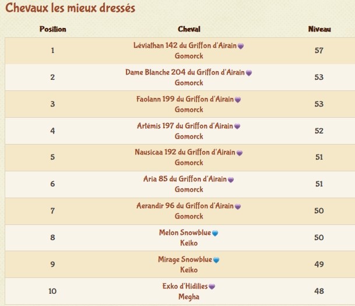
Task: Open horse Aerandir 96 du Griffon d'Airain
Action: pyautogui.click(x=185, y=206)
